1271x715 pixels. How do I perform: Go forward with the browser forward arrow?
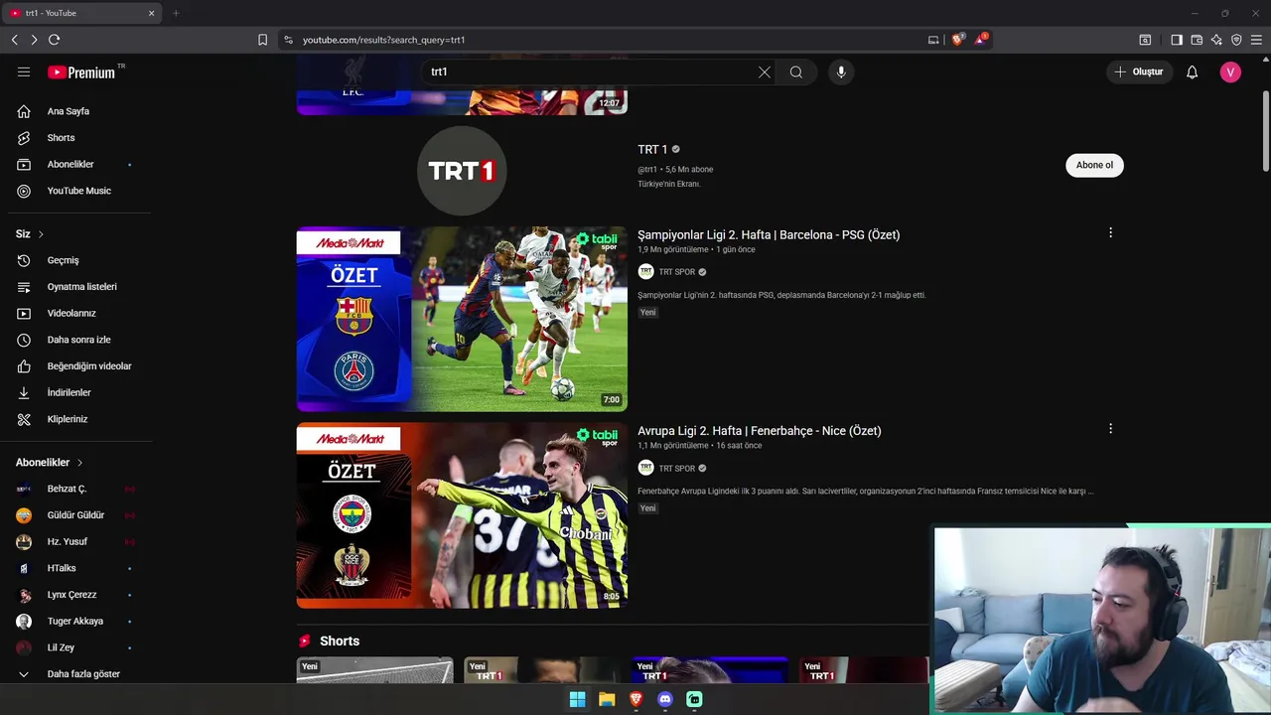point(34,40)
